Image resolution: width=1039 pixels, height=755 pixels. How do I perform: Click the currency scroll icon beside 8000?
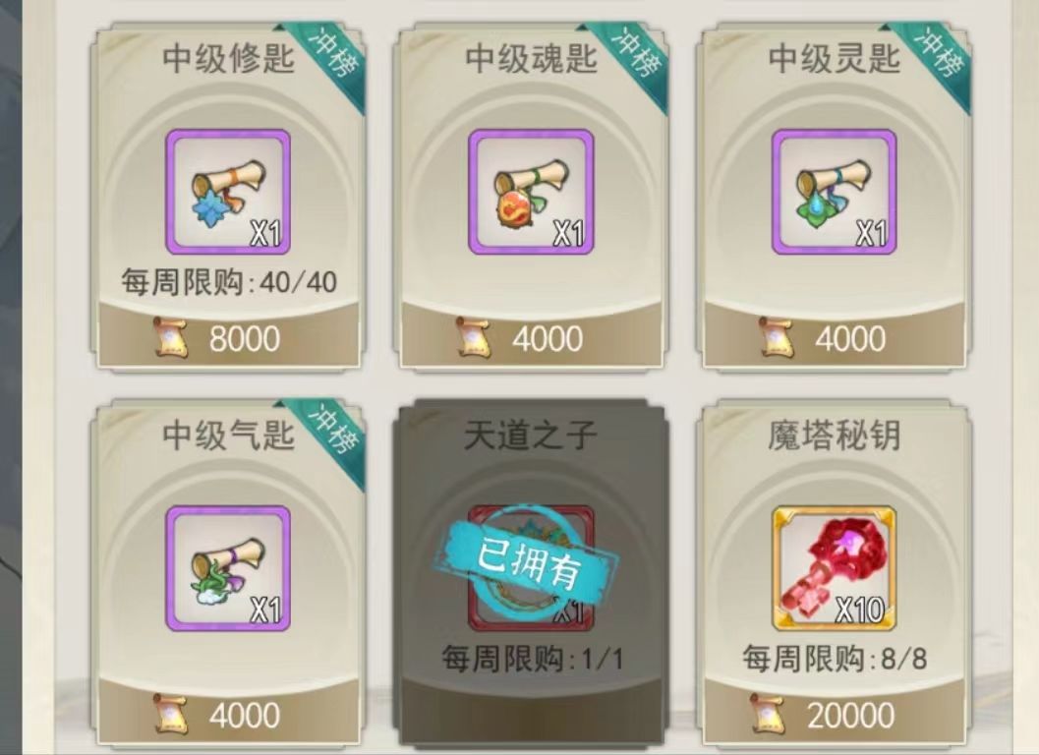(x=171, y=338)
